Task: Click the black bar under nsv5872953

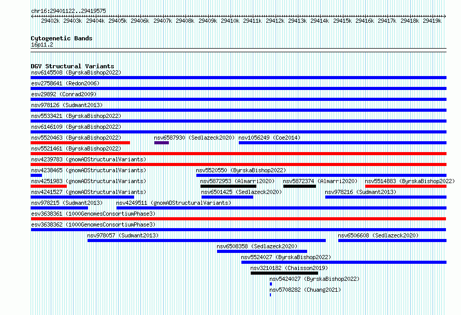Action: [228, 186]
